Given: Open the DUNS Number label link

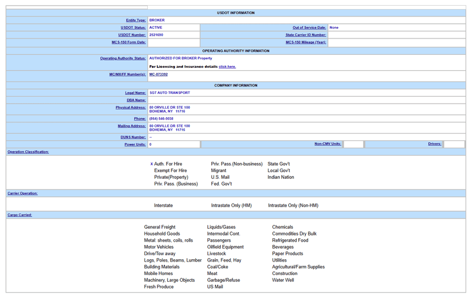Looking at the screenshot, I should [133, 137].
